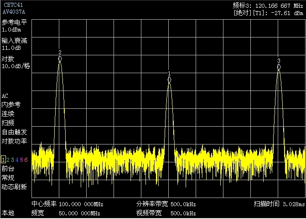
Task: Click the 本地 status text
Action: (8, 213)
